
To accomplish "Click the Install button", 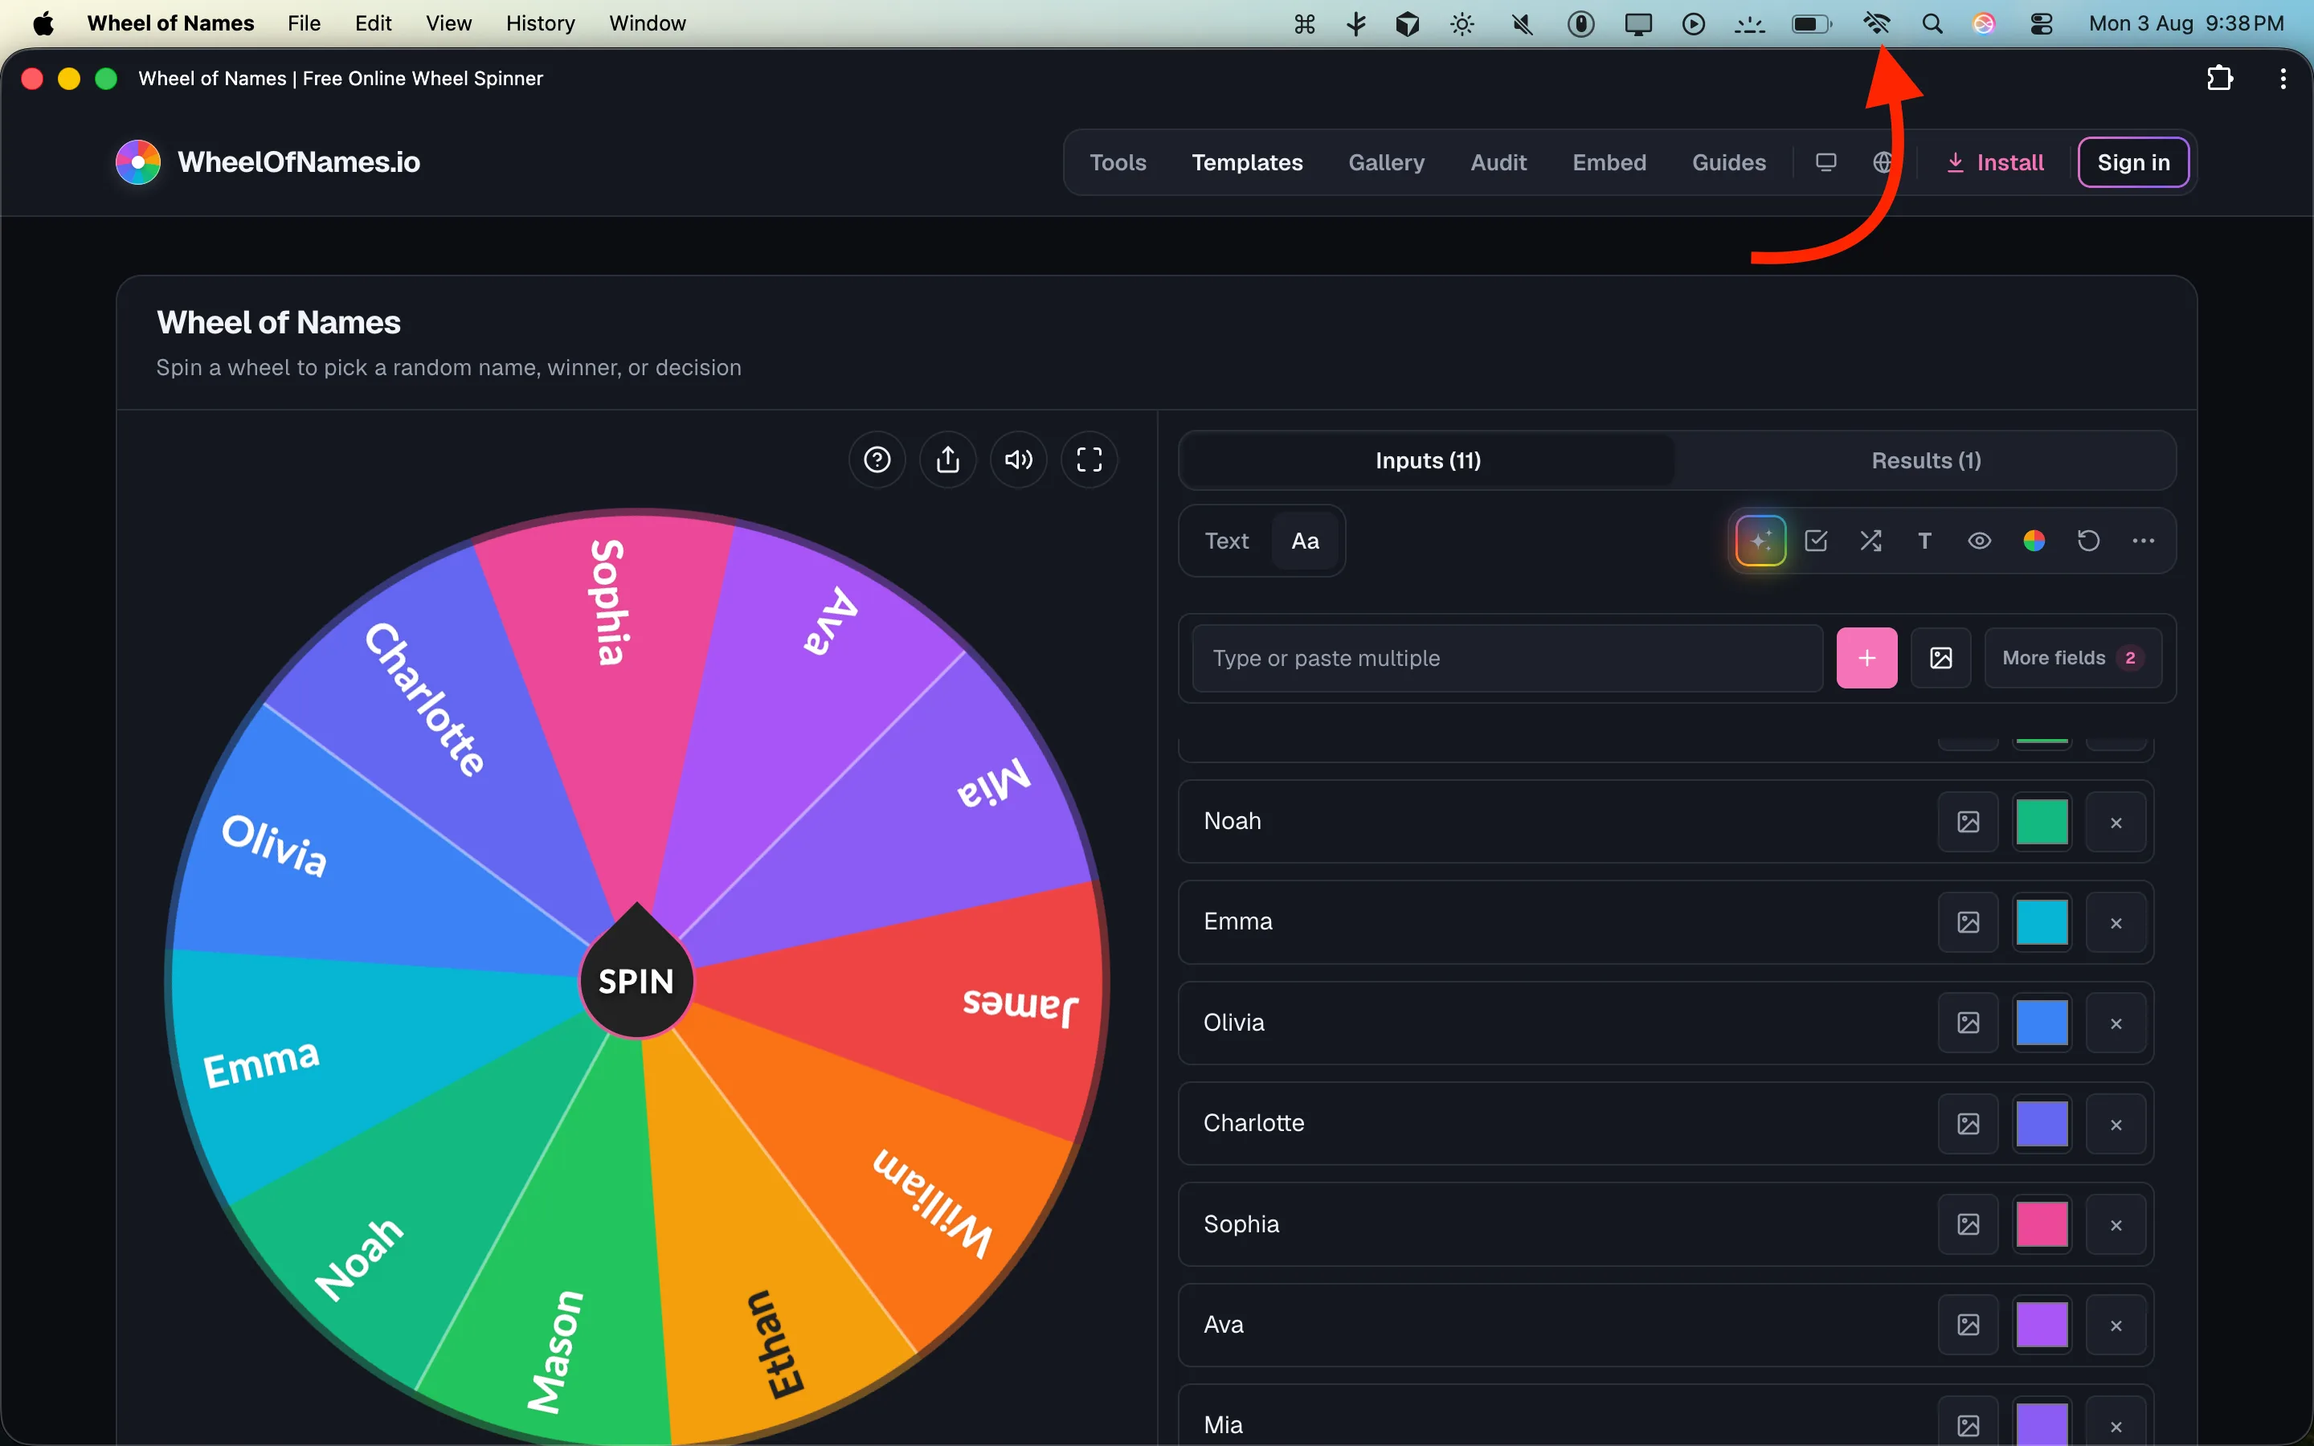I will coord(1996,162).
